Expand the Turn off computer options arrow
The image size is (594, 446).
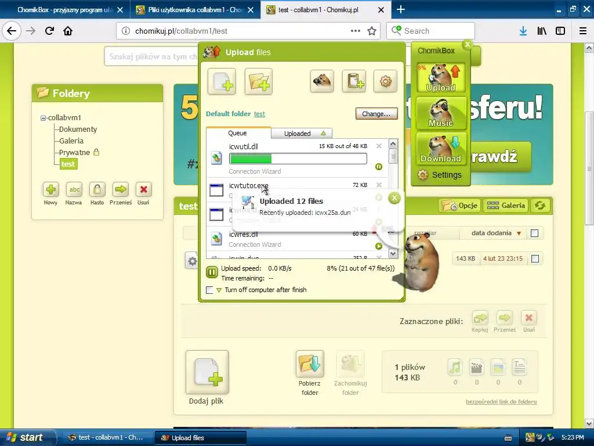point(219,290)
